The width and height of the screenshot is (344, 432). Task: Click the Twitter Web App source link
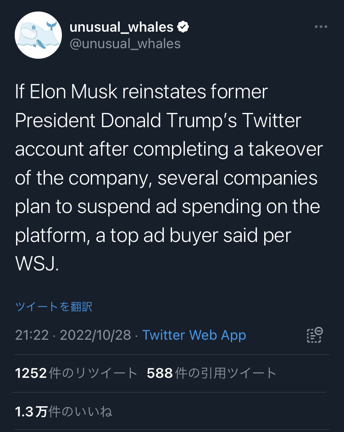(x=194, y=335)
